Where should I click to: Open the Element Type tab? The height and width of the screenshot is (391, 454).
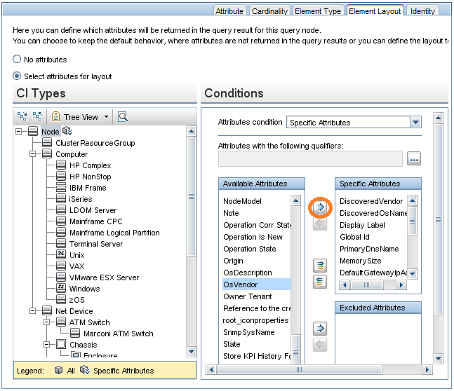319,11
